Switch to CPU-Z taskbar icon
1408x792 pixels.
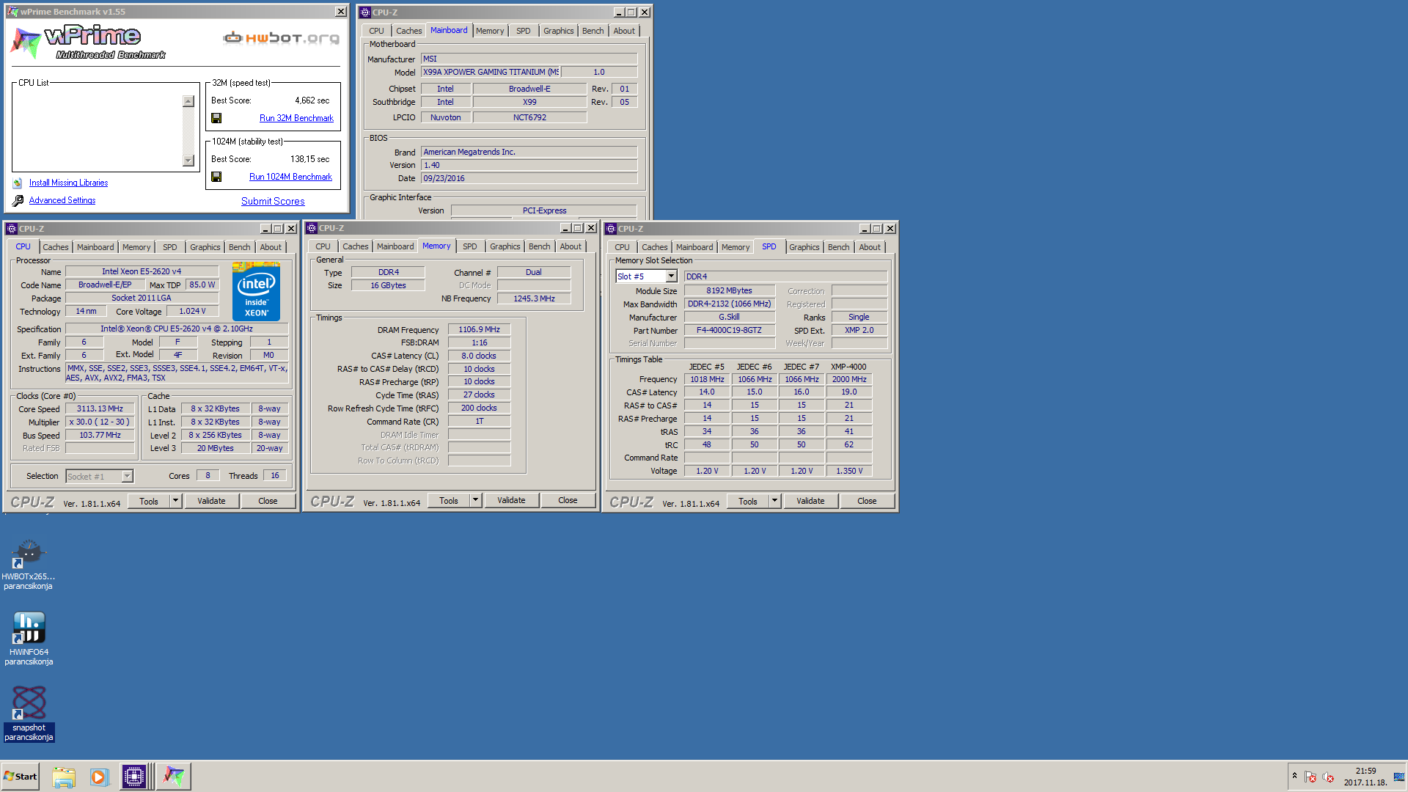tap(134, 777)
